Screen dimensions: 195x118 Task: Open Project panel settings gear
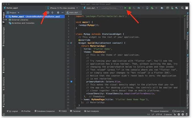click(58, 13)
